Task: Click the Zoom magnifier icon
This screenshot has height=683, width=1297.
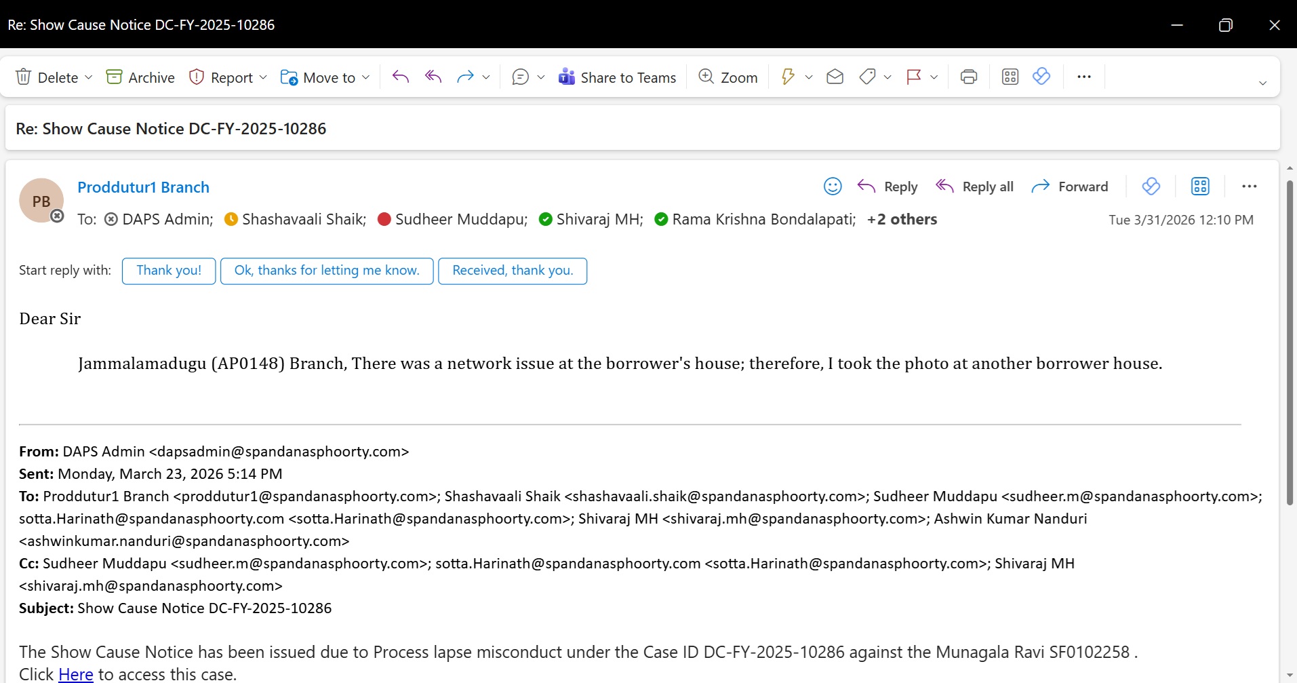Action: tap(706, 77)
